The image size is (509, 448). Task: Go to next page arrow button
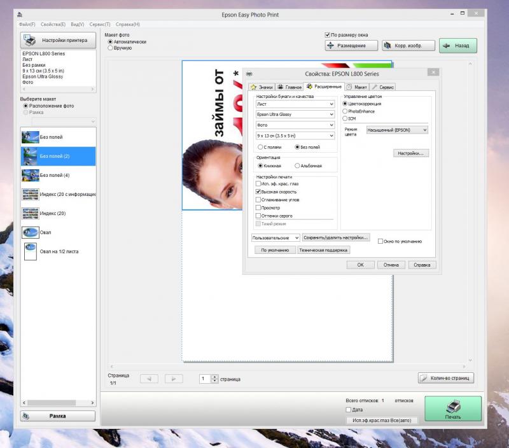pos(174,379)
